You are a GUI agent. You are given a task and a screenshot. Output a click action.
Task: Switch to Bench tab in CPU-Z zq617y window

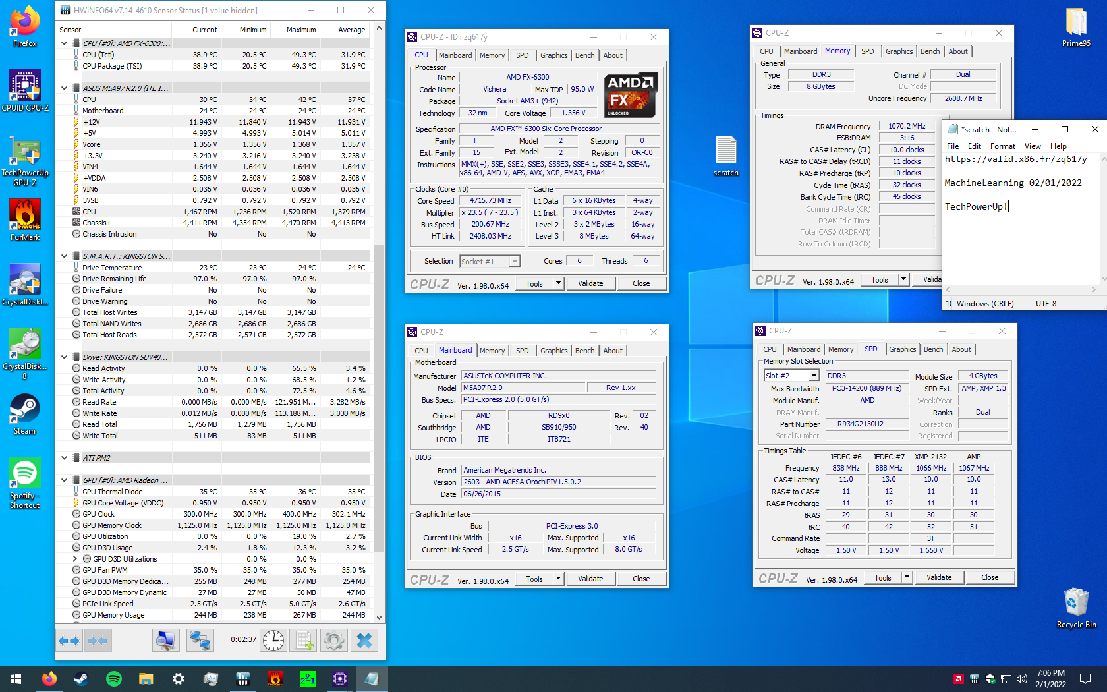point(584,55)
